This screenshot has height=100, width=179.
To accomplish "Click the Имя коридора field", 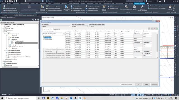I will pos(56,26).
